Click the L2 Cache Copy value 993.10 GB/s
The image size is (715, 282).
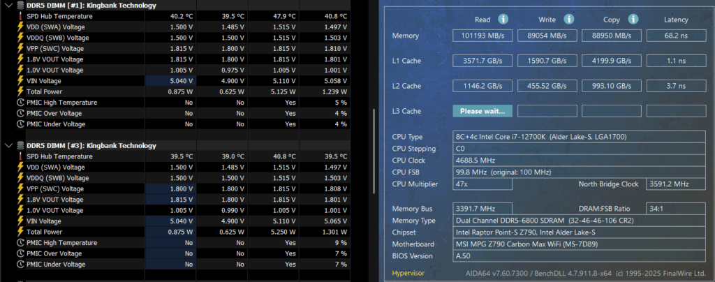[612, 86]
